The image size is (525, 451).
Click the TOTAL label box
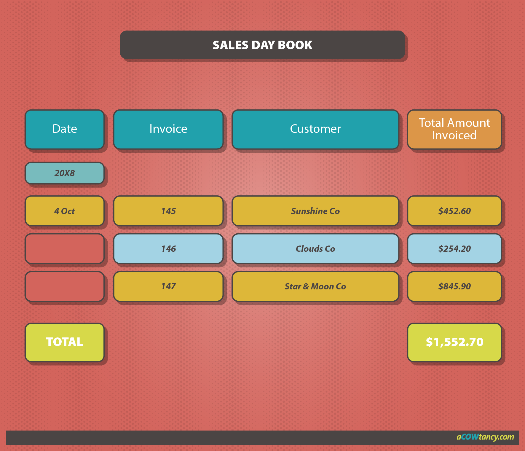[x=64, y=342]
